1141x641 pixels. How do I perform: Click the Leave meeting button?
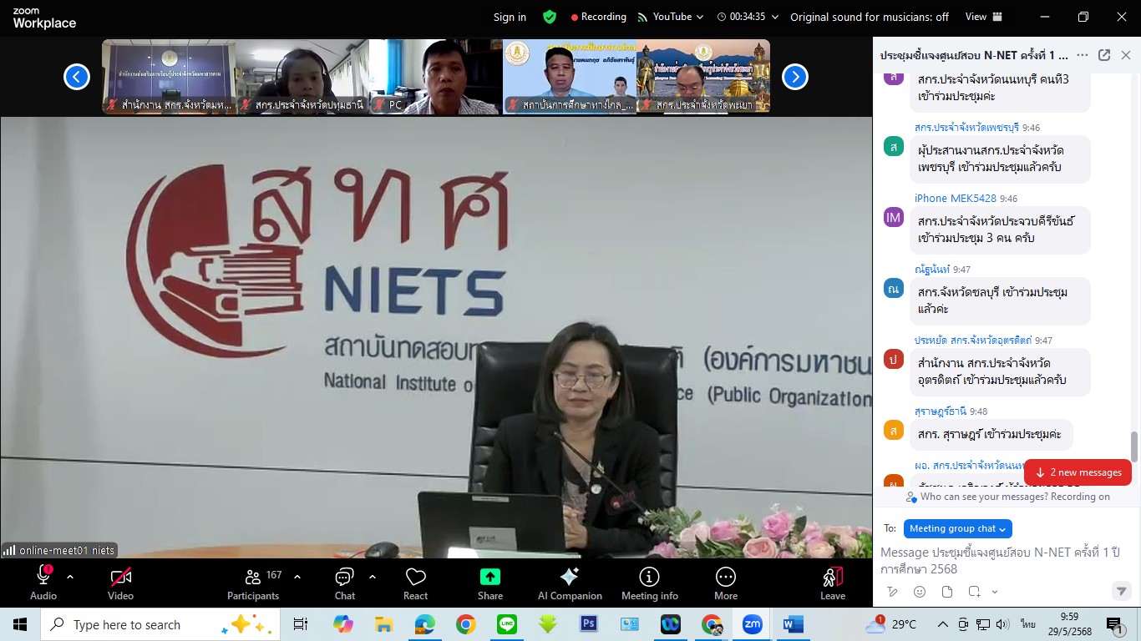pos(833,583)
